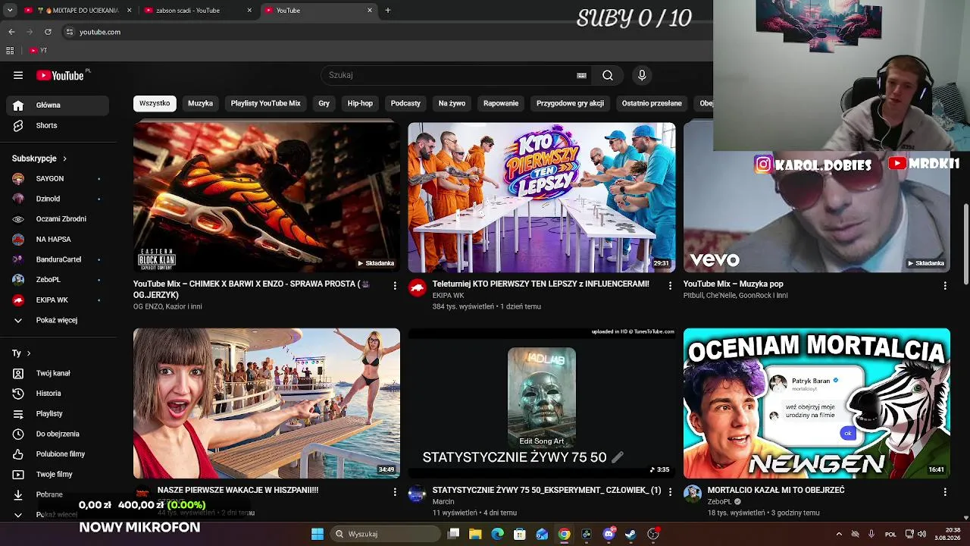Open Microsoft Store from the taskbar

520,534
